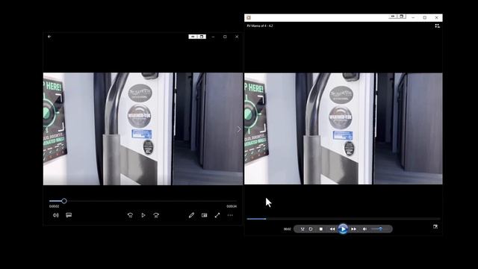The width and height of the screenshot is (478, 269).
Task: Mute sound in Windows Media Player
Action: pos(364,229)
